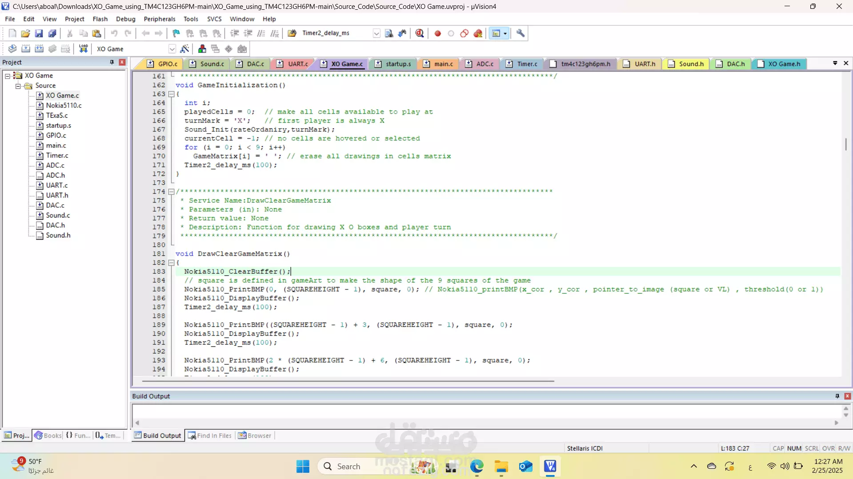The height and width of the screenshot is (479, 853).
Task: Open file using the folder icon
Action: click(x=25, y=33)
